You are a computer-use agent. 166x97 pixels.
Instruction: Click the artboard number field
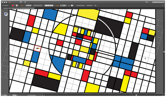click(x=14, y=95)
